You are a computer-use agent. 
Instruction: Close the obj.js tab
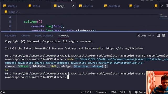tap(73, 6)
